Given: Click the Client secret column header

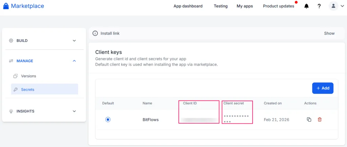Looking at the screenshot, I should (x=234, y=103).
